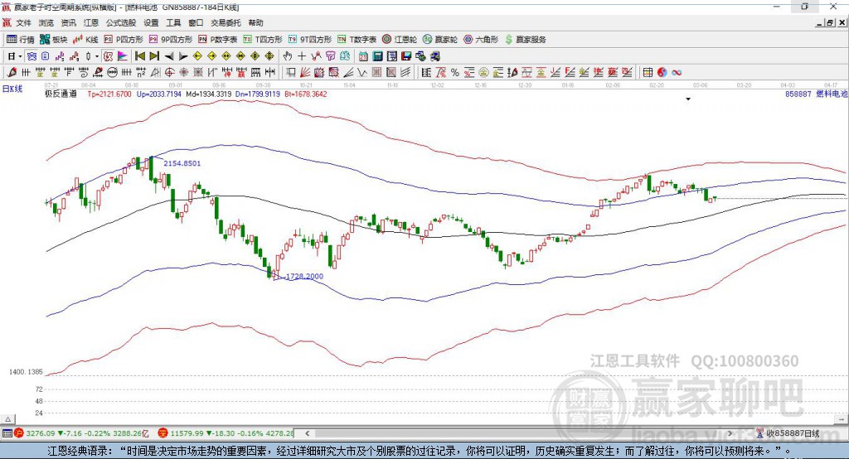The height and width of the screenshot is (459, 849).
Task: Click the up-triangle button at bottom left
Action: click(7, 419)
